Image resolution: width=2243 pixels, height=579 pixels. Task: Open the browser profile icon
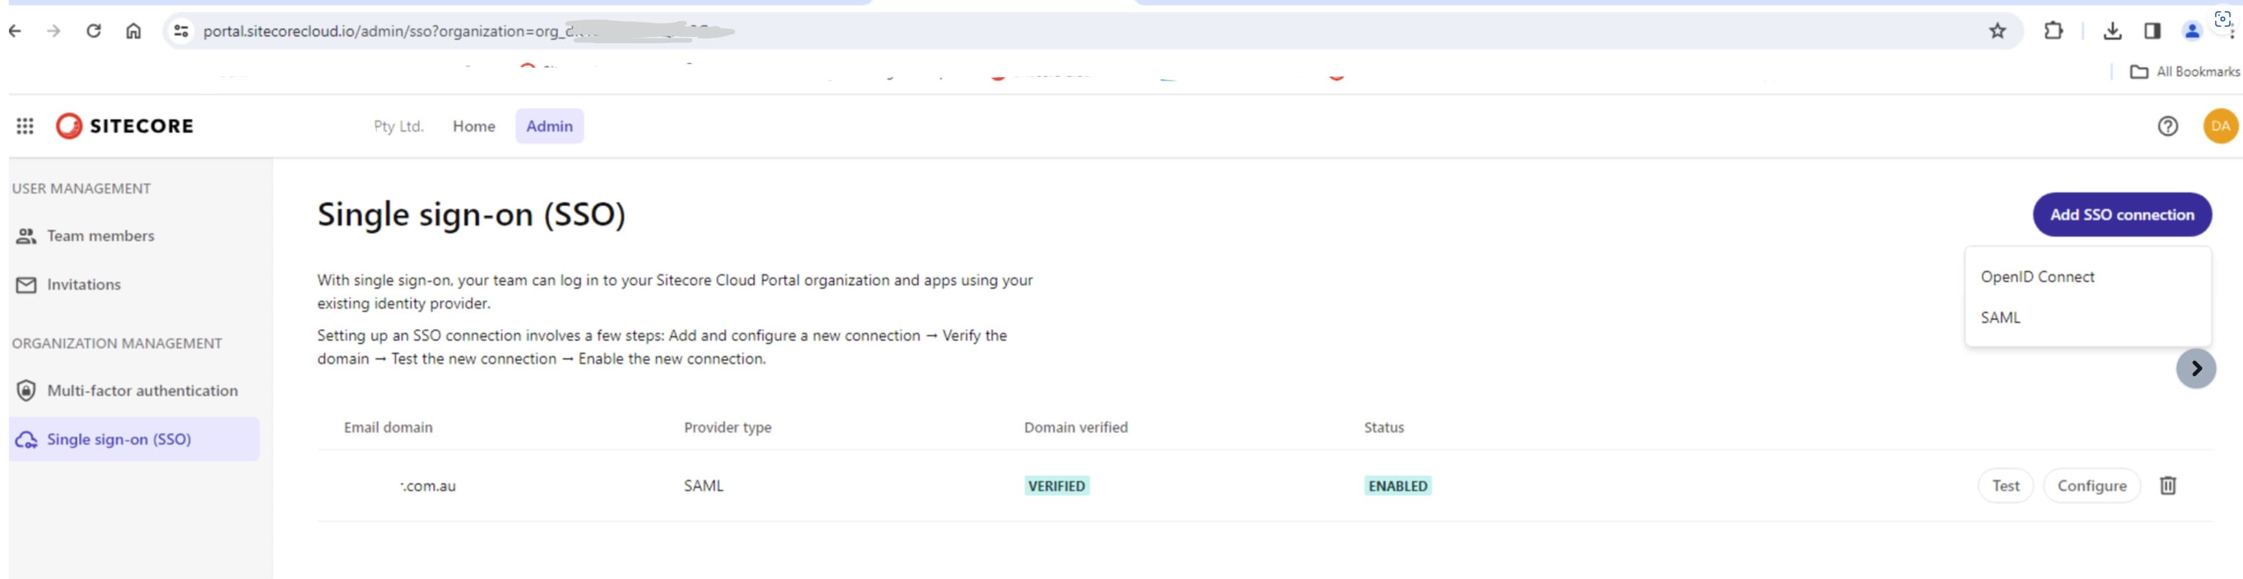click(2191, 31)
